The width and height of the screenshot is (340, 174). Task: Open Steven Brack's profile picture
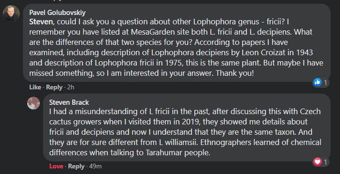pyautogui.click(x=34, y=103)
